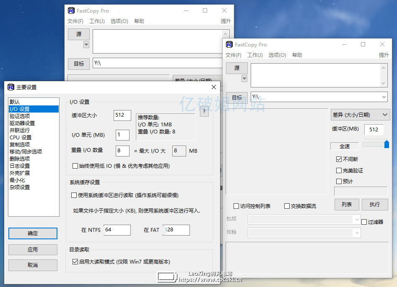Tick the 预计 checkbox
Viewport: 397px width, 287px height.
tap(339, 182)
